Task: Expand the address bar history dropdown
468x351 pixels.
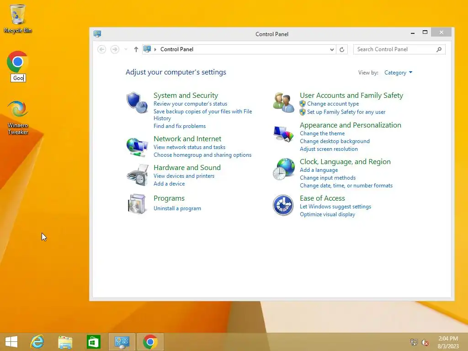Action: (x=332, y=49)
